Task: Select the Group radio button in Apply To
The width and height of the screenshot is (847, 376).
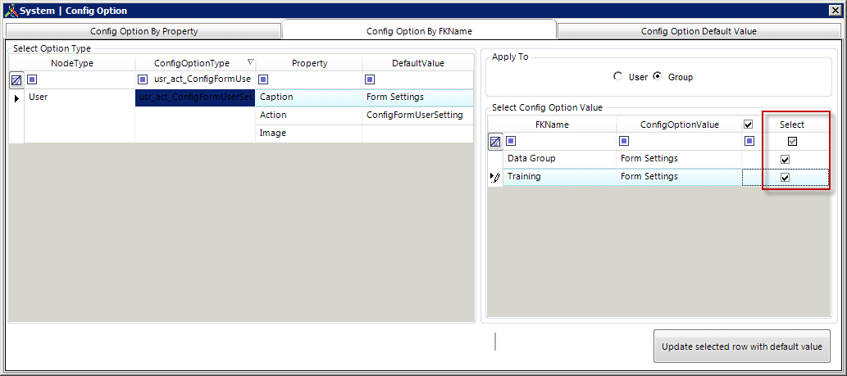Action: [x=657, y=77]
